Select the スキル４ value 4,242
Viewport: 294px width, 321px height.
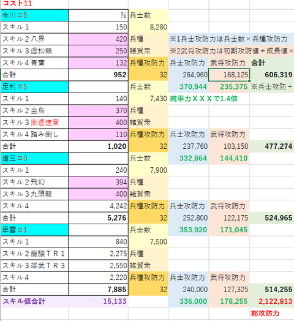[98, 206]
